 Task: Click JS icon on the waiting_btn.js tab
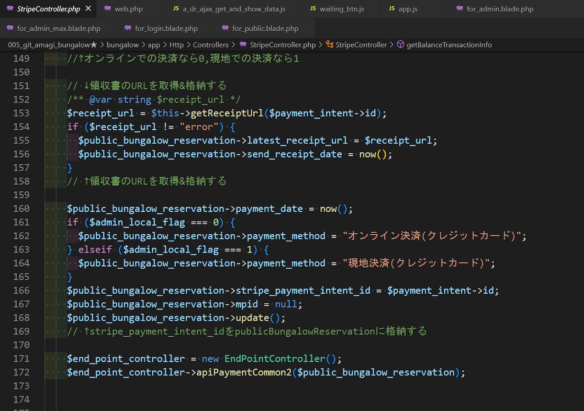tap(313, 9)
